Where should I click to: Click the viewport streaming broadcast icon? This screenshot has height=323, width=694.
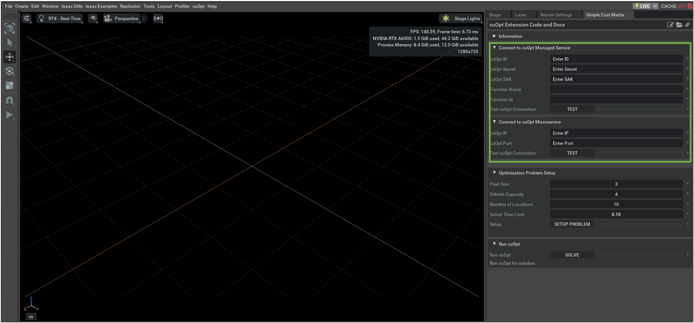click(x=158, y=18)
